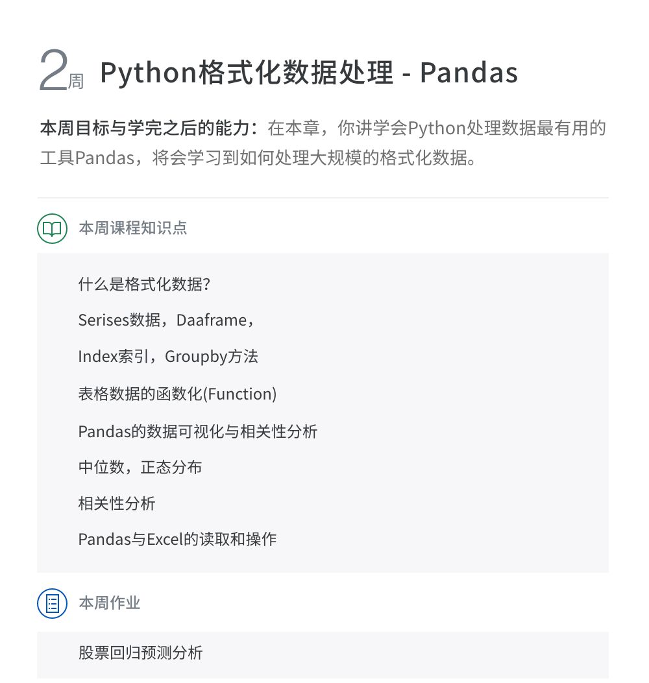Open the standalone 相关性分析 topic
649x683 pixels.
coord(117,503)
